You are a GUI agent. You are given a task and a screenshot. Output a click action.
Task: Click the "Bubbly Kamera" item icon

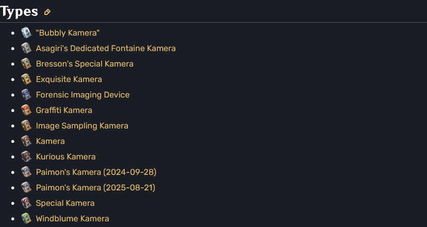pyautogui.click(x=26, y=33)
